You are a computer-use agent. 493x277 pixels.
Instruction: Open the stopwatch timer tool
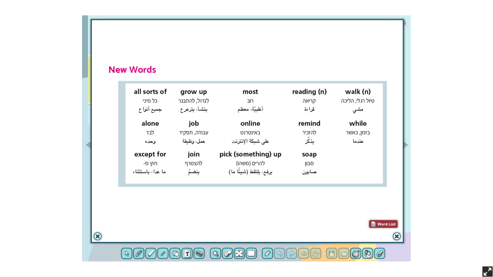(356, 254)
